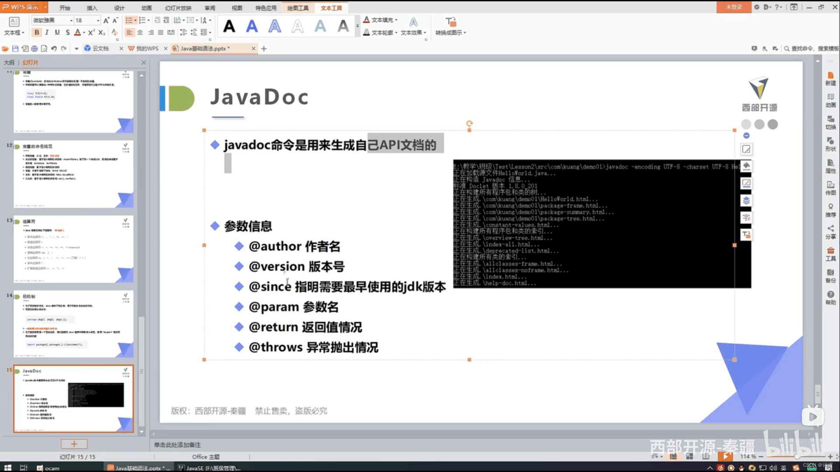Open the 插入 ribbon tab
This screenshot has width=840, height=472.
pyautogui.click(x=92, y=8)
